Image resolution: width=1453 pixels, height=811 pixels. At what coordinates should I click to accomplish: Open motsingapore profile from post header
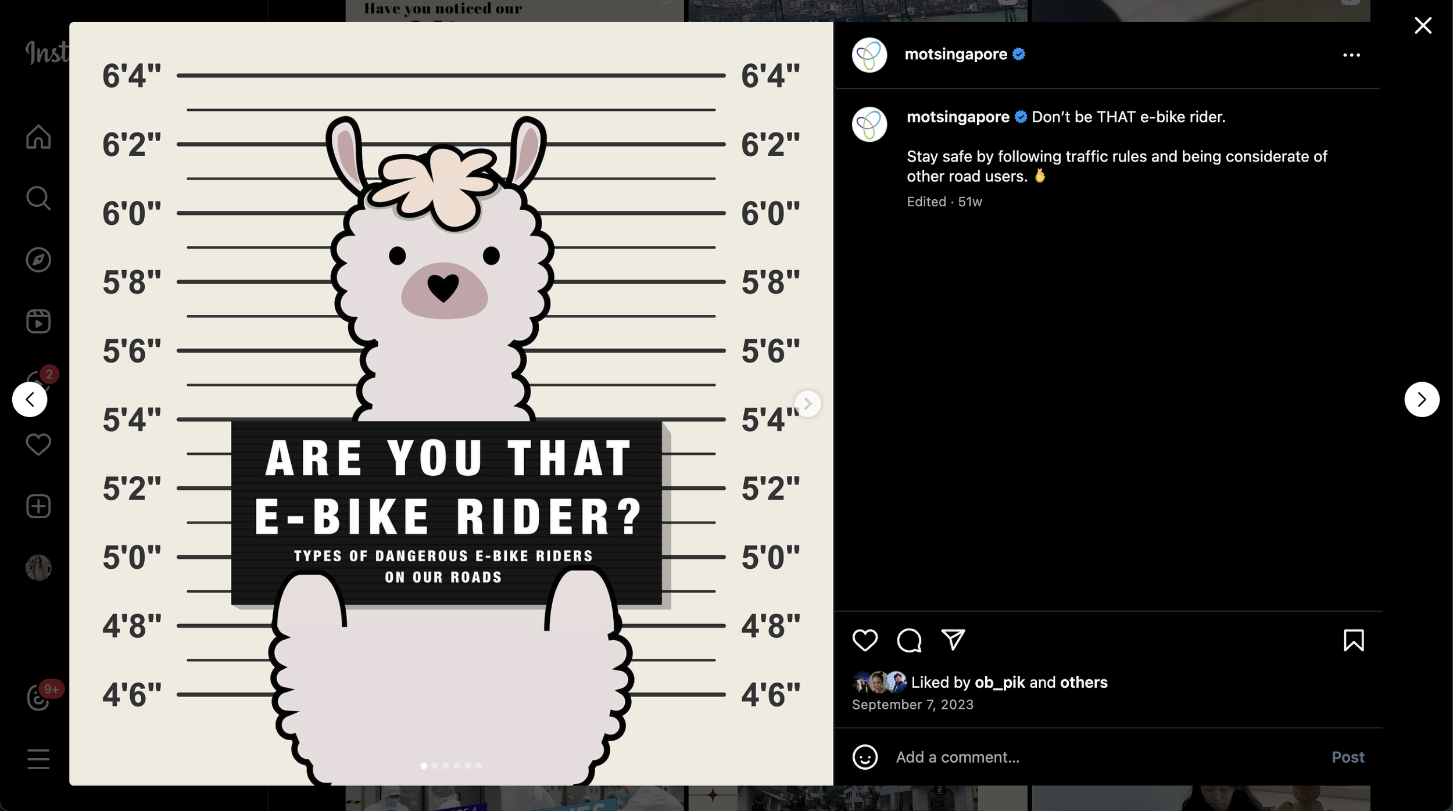(x=955, y=54)
